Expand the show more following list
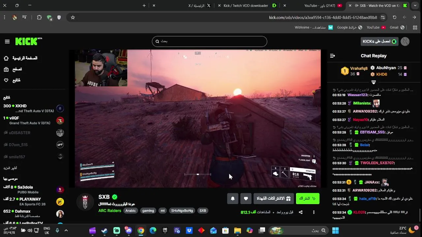Screen dimensions: 422x237 coord(10,168)
